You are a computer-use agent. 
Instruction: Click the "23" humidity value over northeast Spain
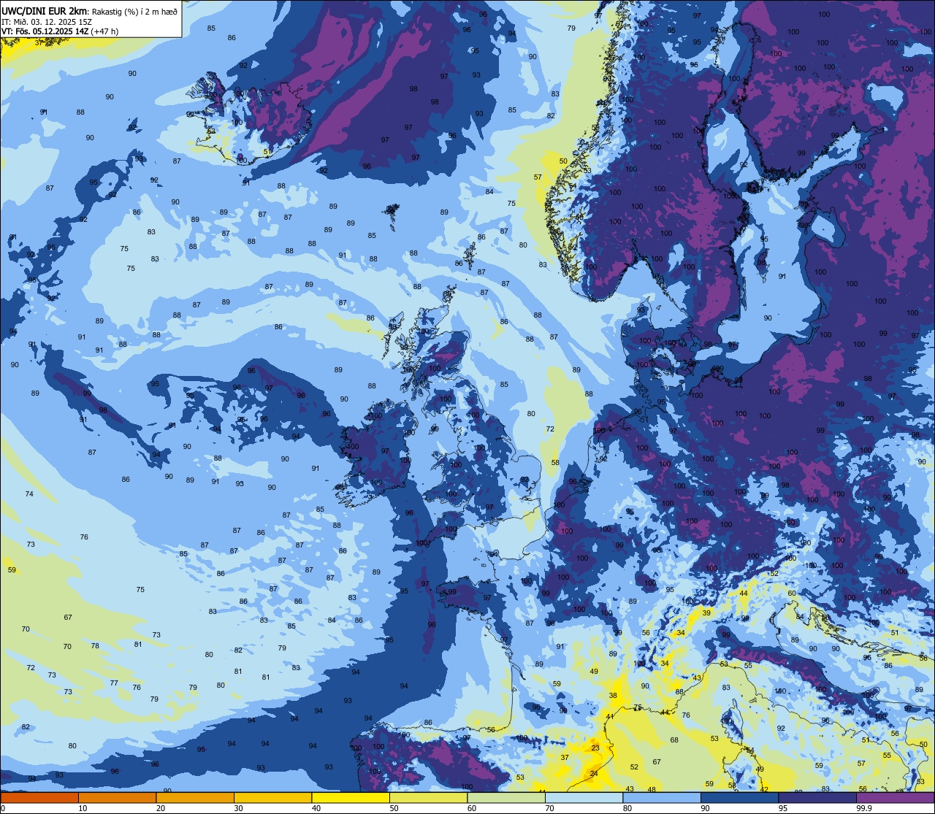pos(595,748)
